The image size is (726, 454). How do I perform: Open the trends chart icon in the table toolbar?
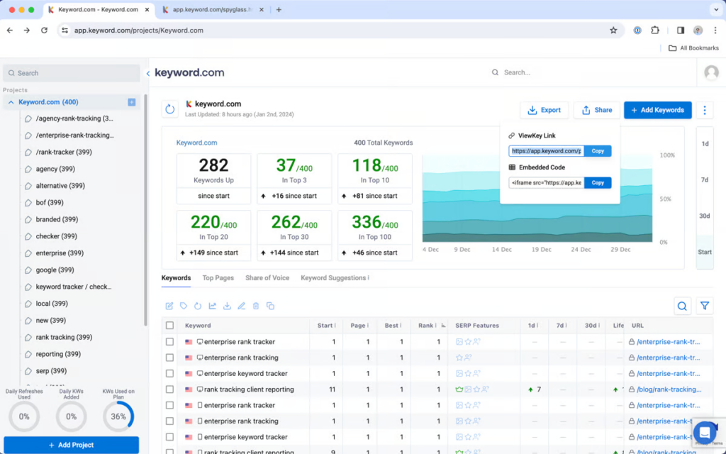(213, 306)
